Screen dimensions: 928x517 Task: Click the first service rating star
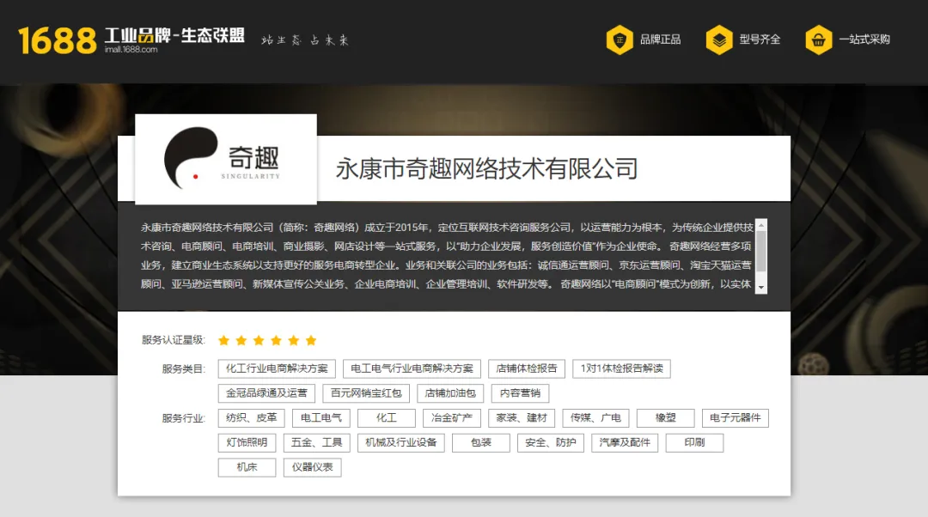coord(223,340)
